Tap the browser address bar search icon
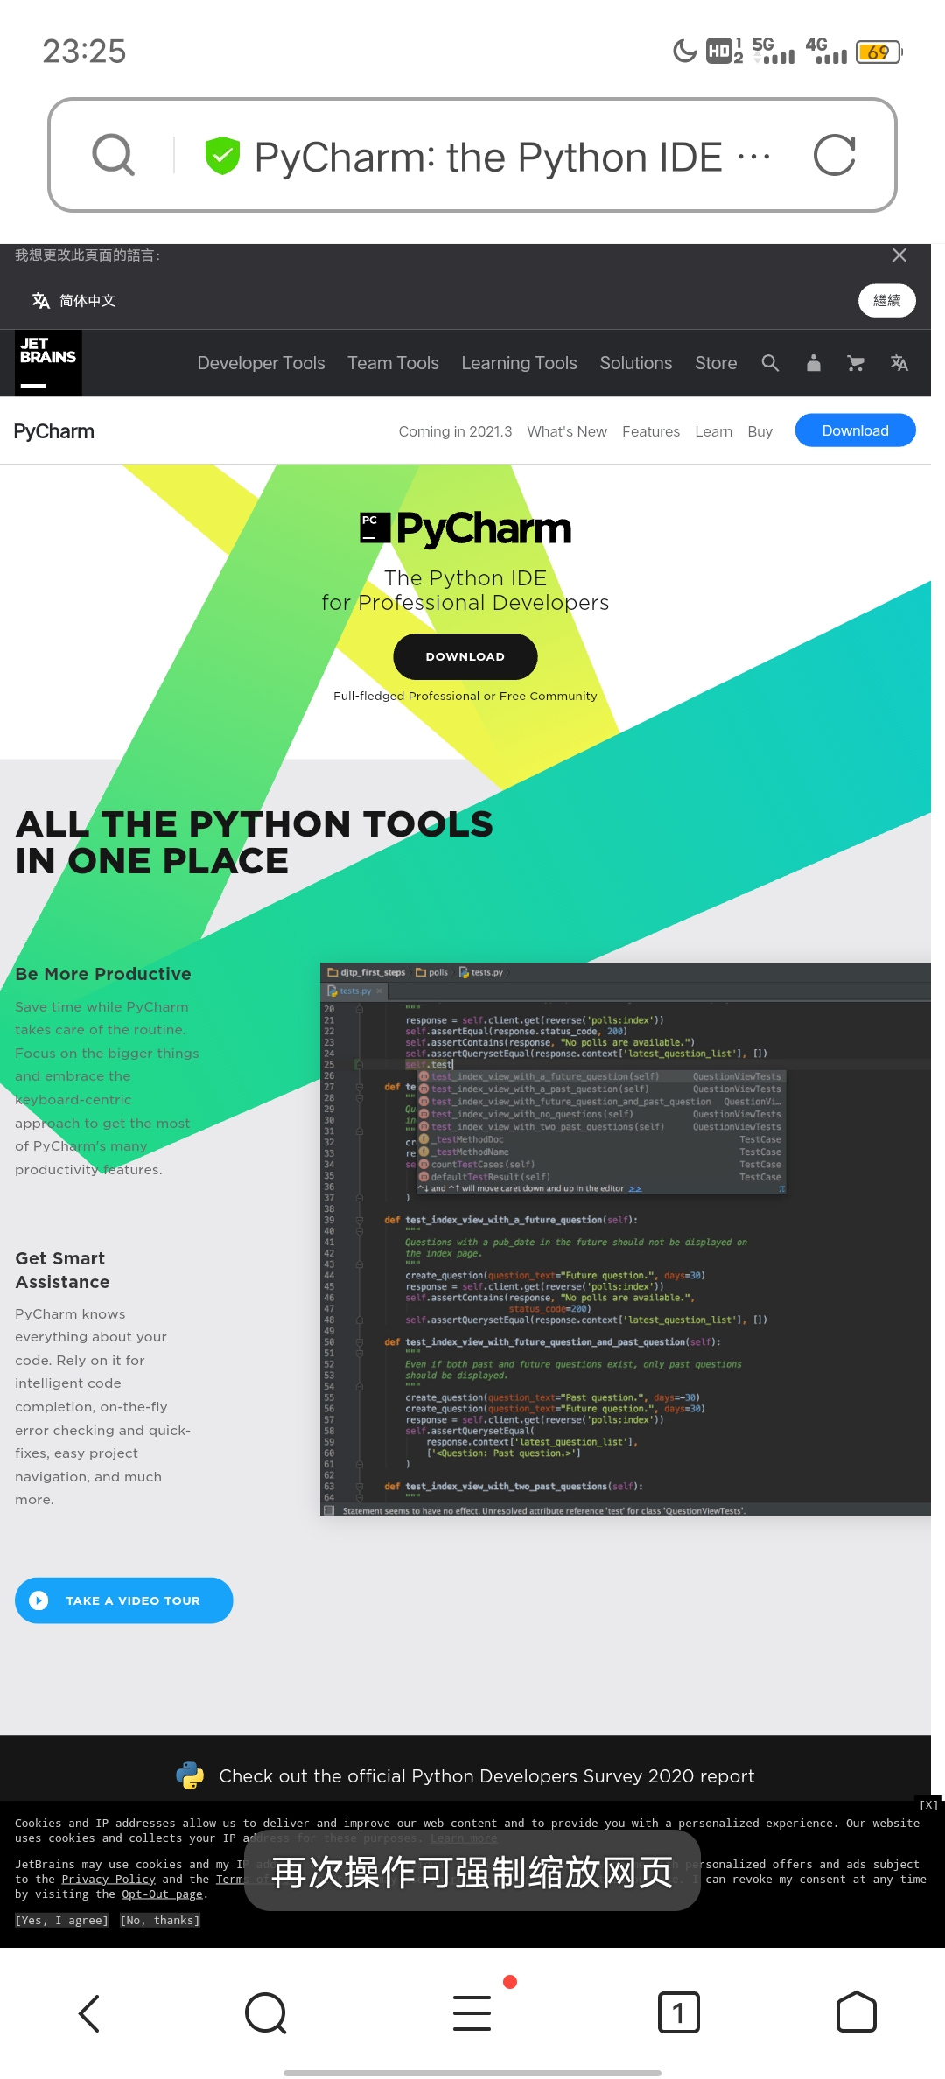 click(x=114, y=156)
